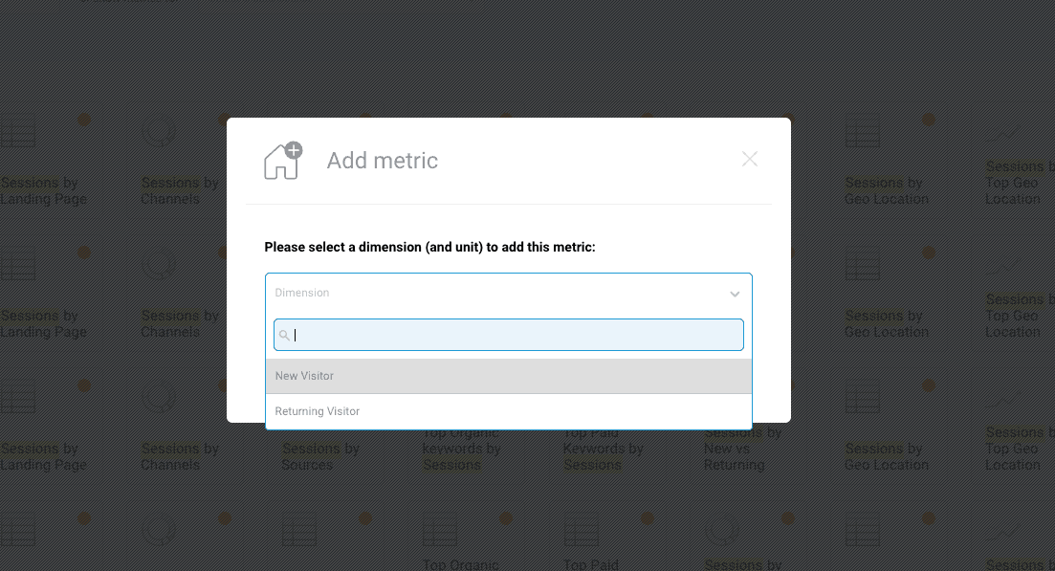Click table icon above topmost Sessions by Geo Location
Viewport: 1055px width, 571px height.
tap(862, 132)
